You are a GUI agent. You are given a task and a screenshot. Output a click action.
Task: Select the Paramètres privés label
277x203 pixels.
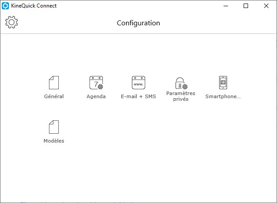tap(181, 96)
